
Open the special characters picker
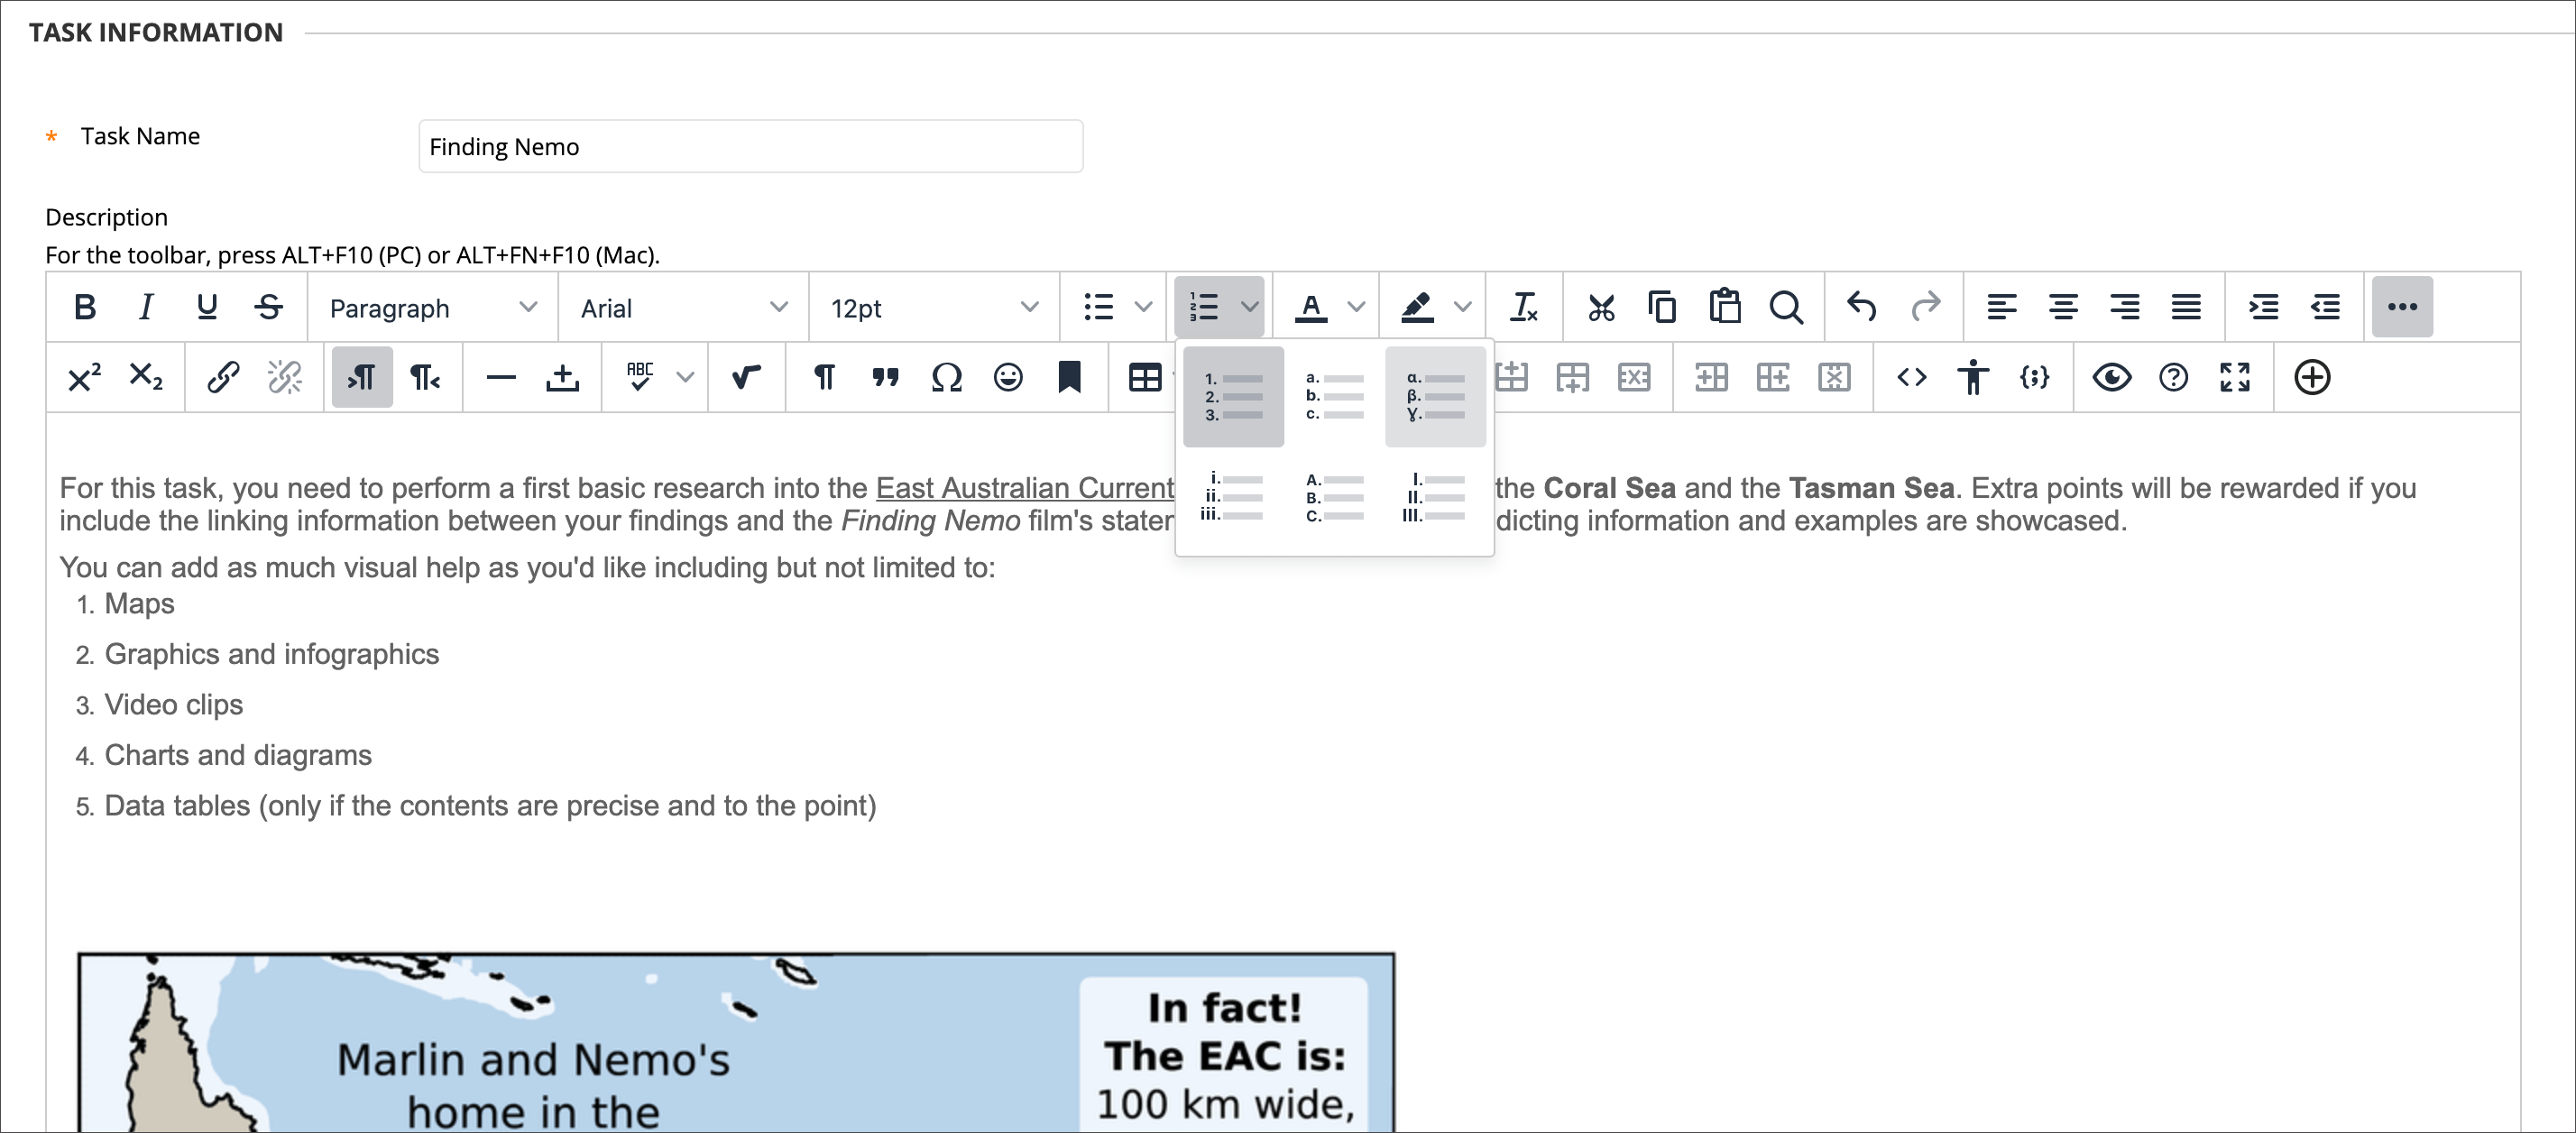[x=946, y=377]
